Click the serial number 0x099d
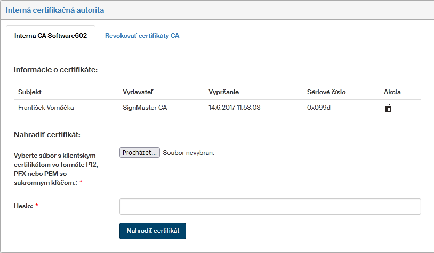The height and width of the screenshot is (253, 434). (x=319, y=108)
